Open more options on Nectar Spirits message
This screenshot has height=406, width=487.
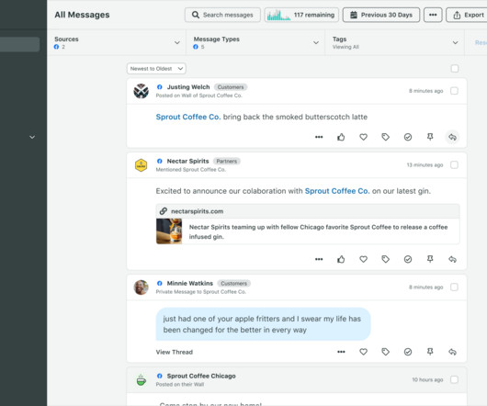[x=319, y=259]
